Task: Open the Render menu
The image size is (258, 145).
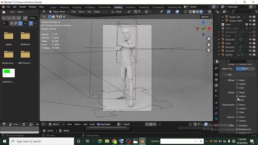Action: point(23,7)
